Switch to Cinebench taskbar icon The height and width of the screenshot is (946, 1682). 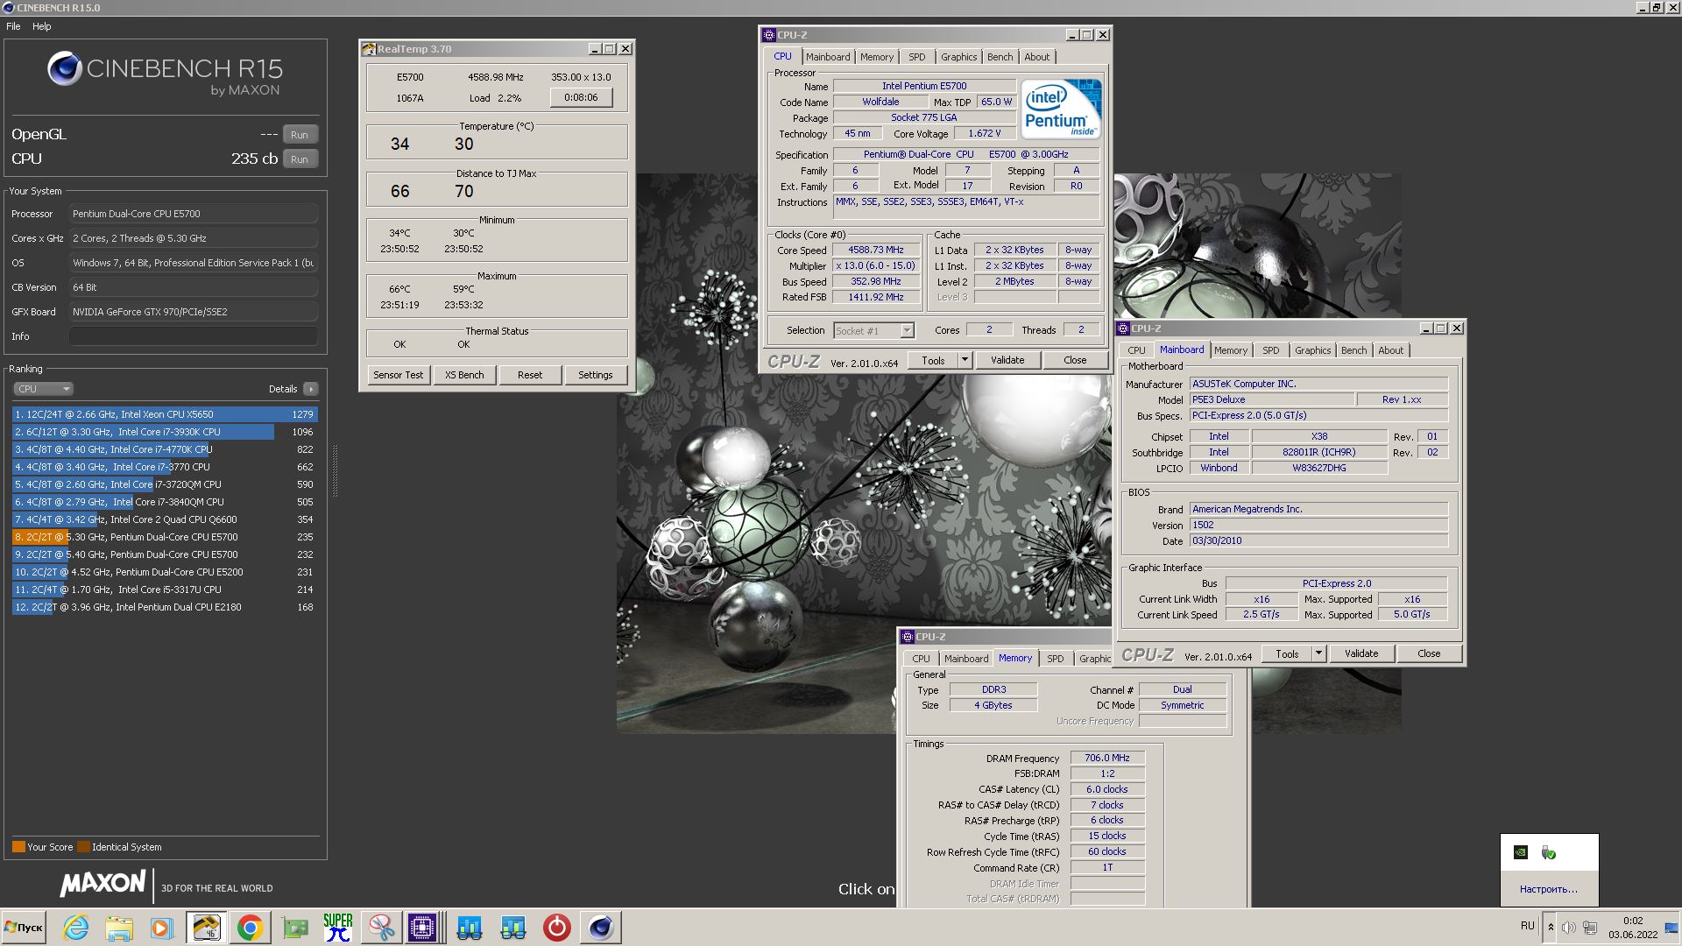point(601,928)
